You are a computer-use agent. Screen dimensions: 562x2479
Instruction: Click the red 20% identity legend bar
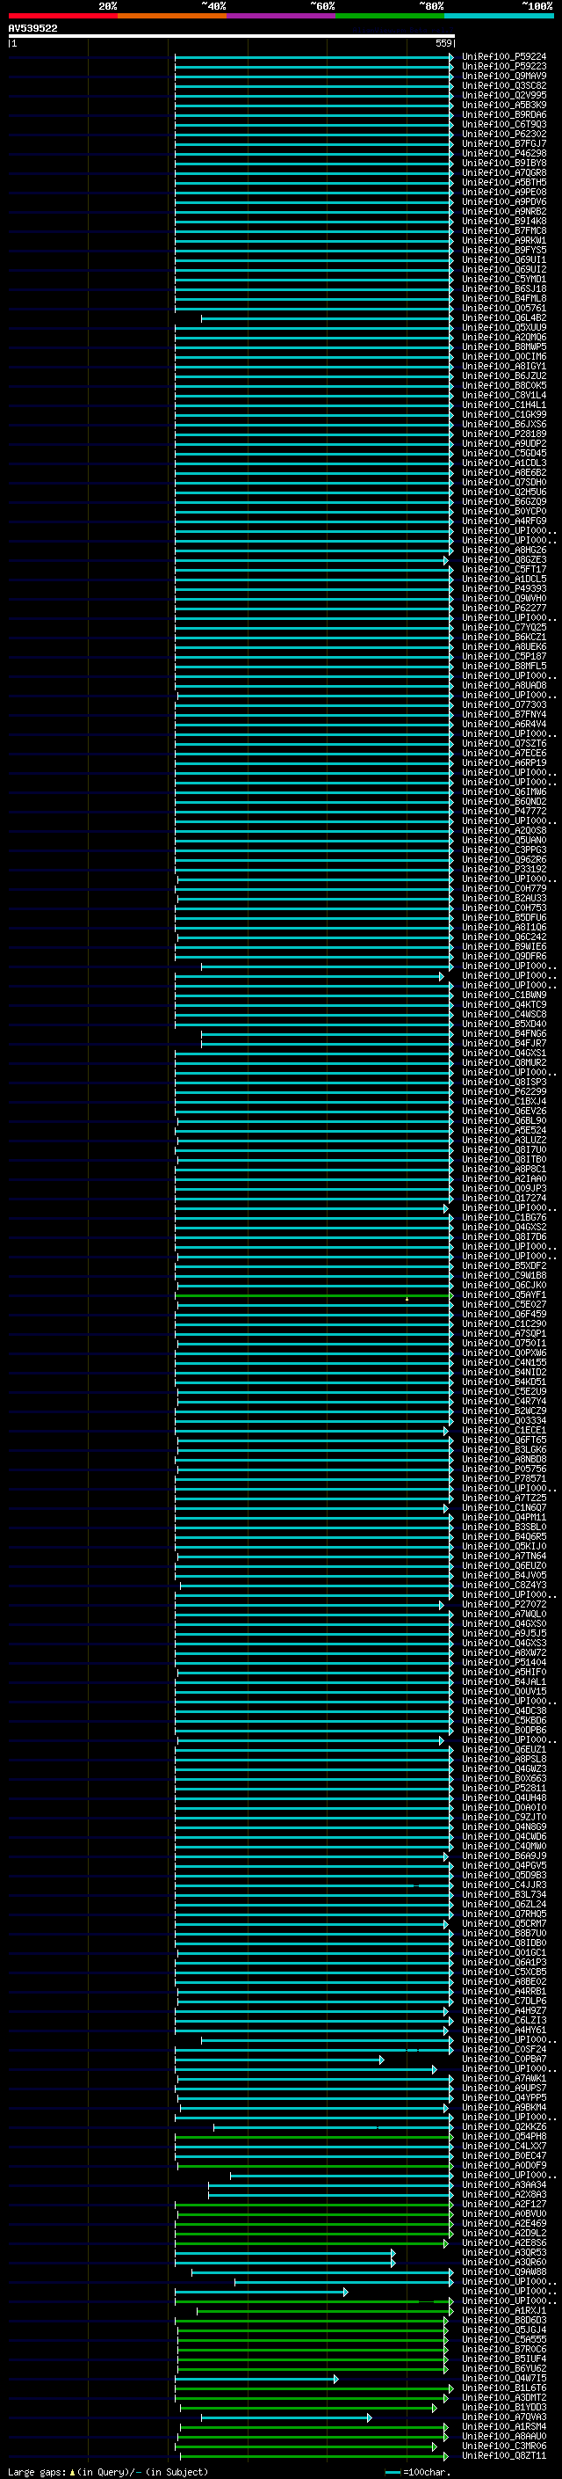point(62,16)
